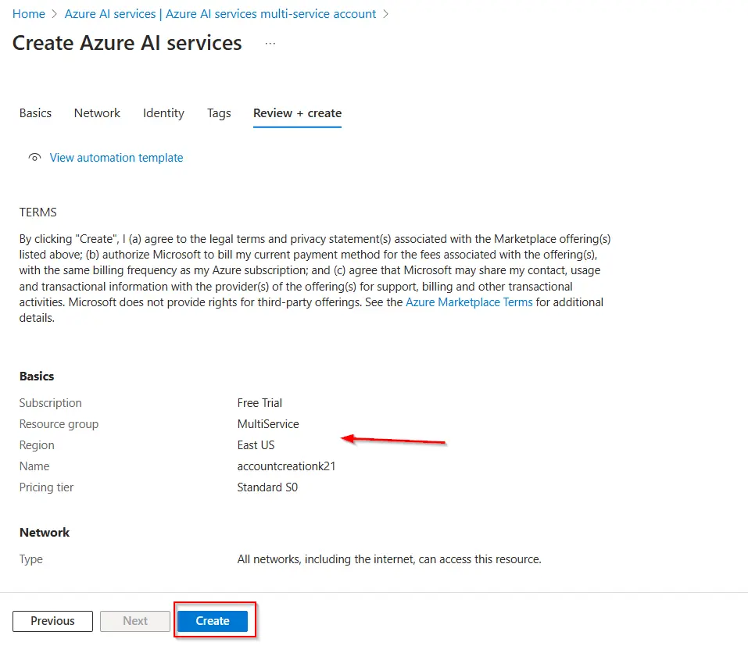
Task: Click the Create Azure AI services page title
Action: (127, 43)
